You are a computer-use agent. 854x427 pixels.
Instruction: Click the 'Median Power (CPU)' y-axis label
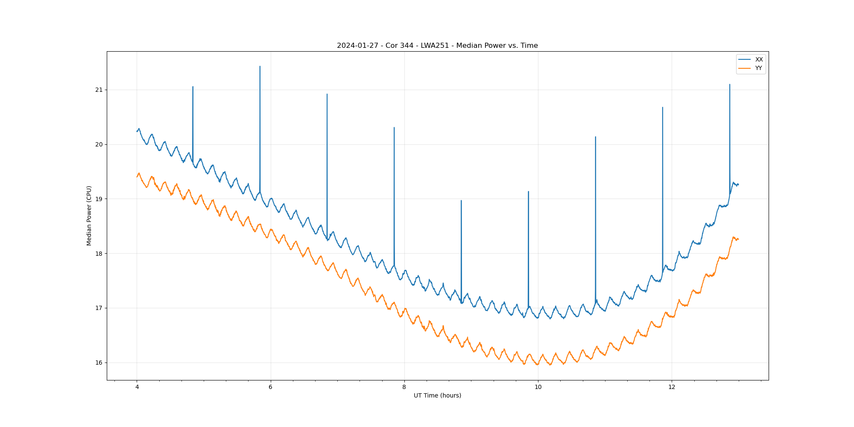(89, 216)
